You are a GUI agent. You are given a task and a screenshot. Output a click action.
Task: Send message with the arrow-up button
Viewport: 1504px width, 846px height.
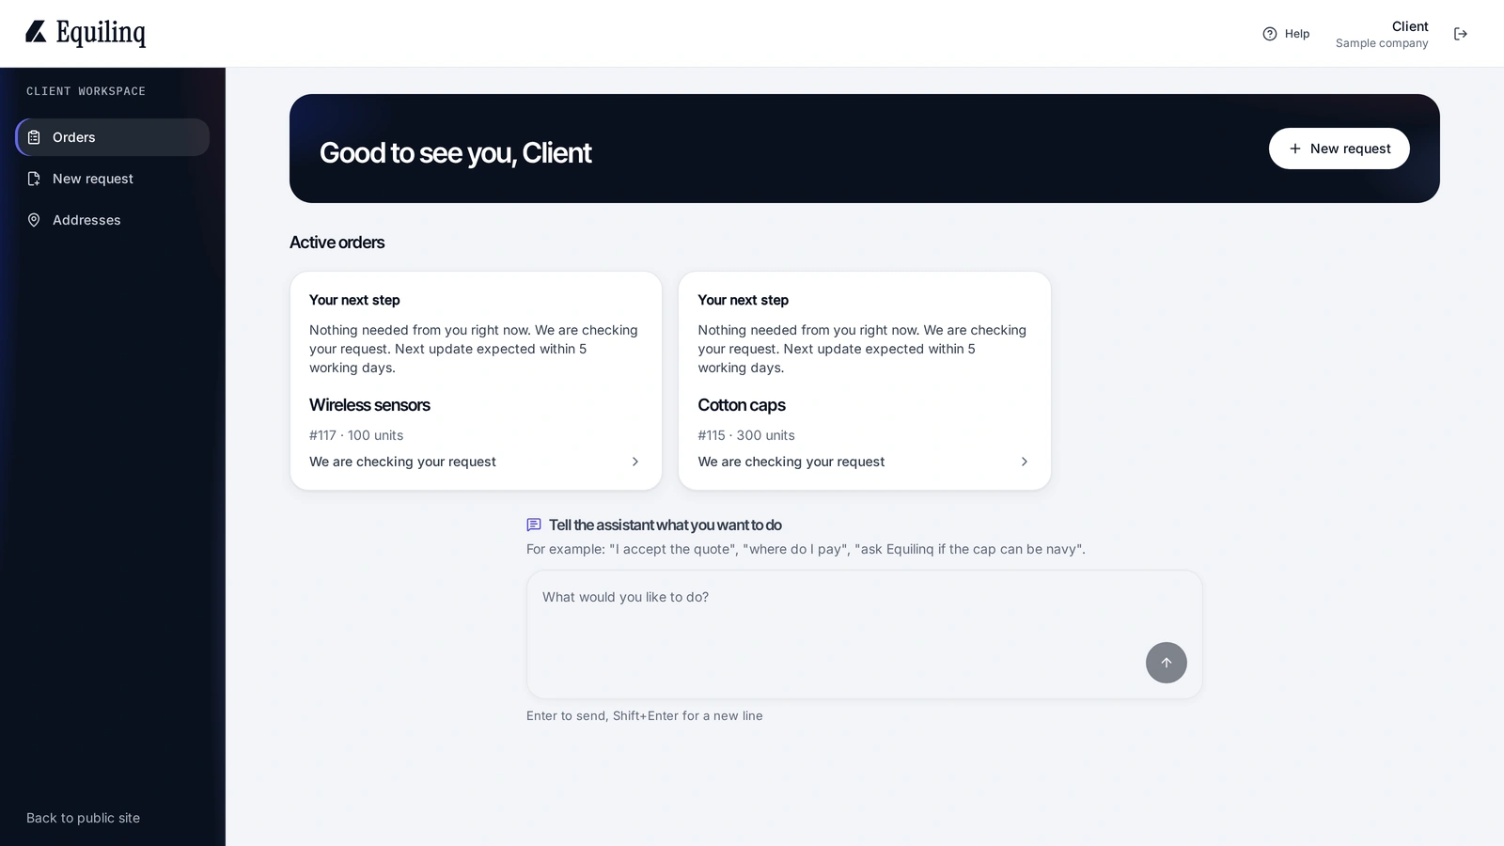(x=1167, y=663)
